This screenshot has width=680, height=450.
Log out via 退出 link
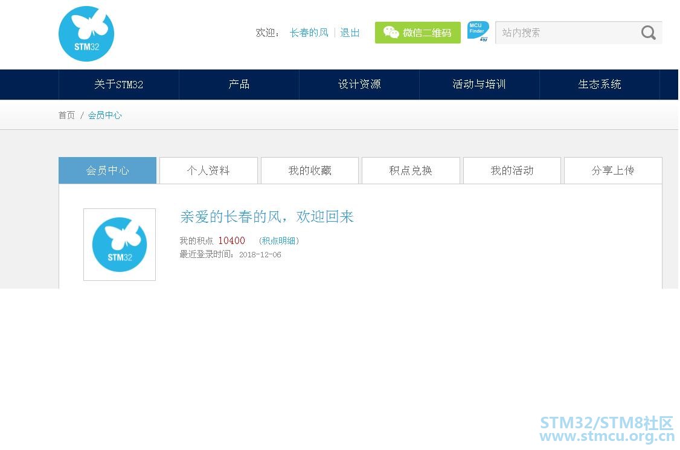coord(350,33)
